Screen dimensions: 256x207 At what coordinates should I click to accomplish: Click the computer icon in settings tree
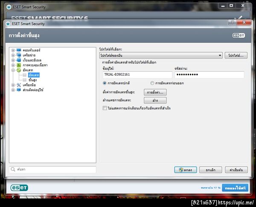click(x=19, y=50)
